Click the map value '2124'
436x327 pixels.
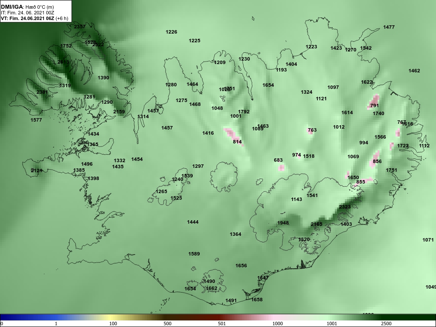click(37, 171)
